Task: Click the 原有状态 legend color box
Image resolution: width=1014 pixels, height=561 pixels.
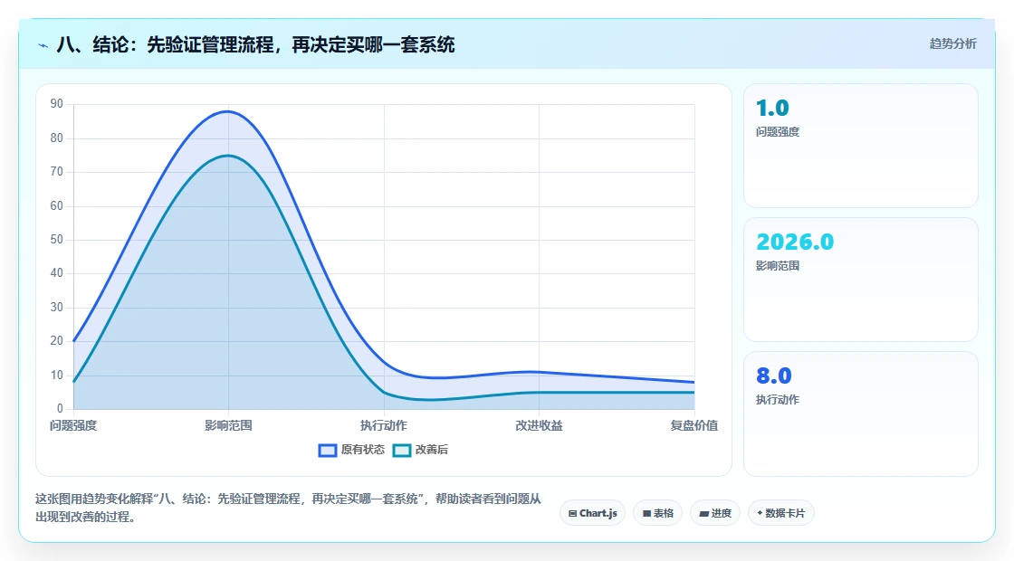Action: [328, 451]
